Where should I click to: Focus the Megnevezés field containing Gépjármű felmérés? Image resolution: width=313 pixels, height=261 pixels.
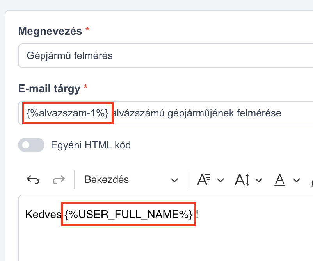165,55
